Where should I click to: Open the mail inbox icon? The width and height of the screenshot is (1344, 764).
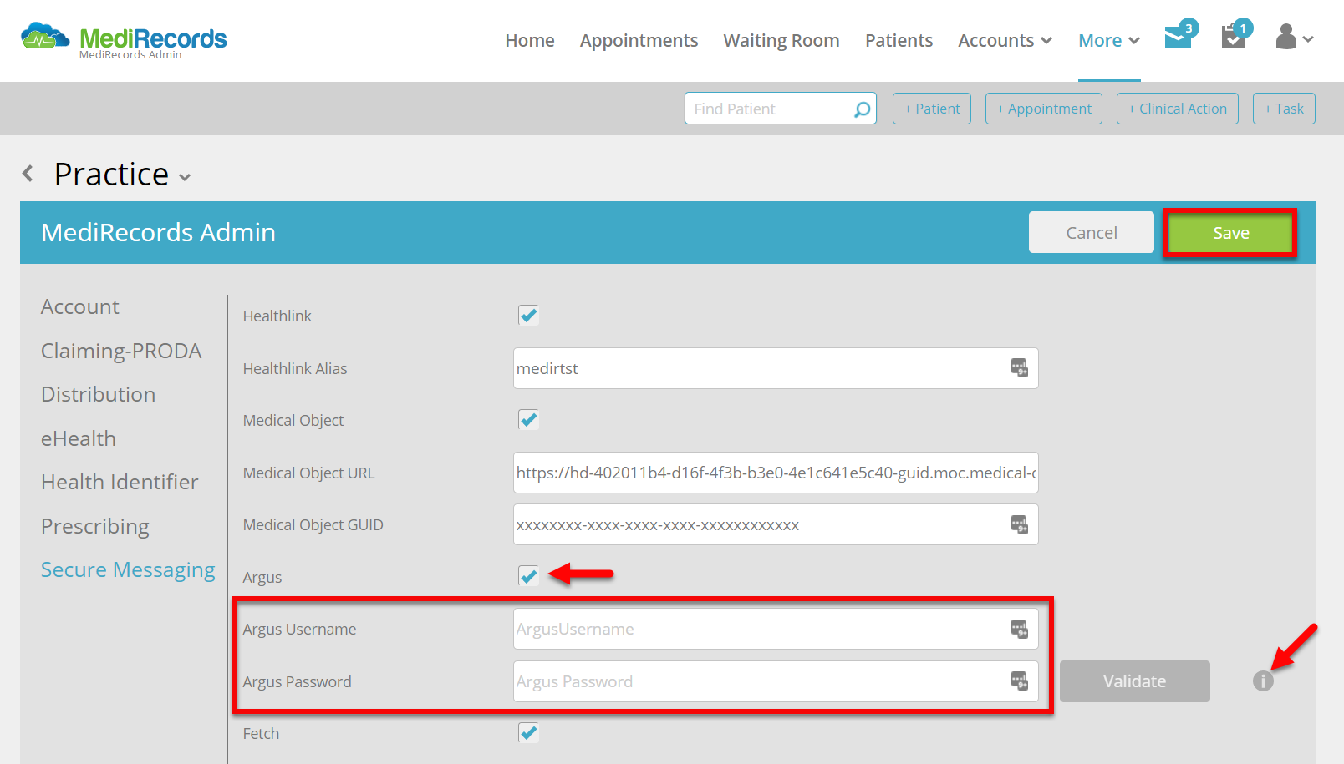1179,37
